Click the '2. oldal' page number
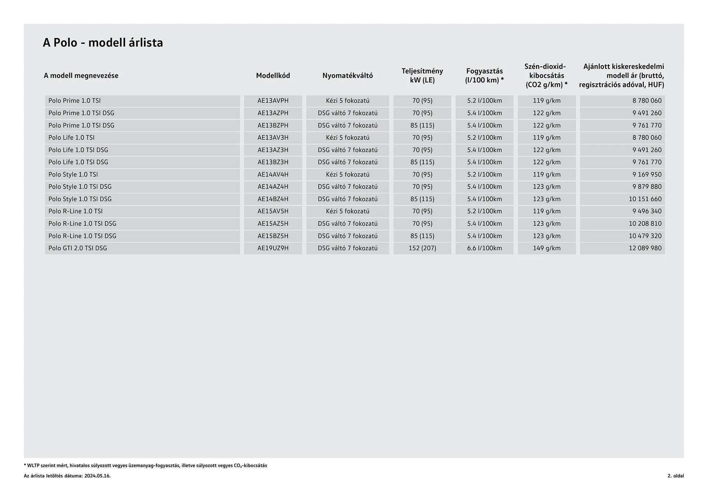This screenshot has width=708, height=501. [675, 476]
